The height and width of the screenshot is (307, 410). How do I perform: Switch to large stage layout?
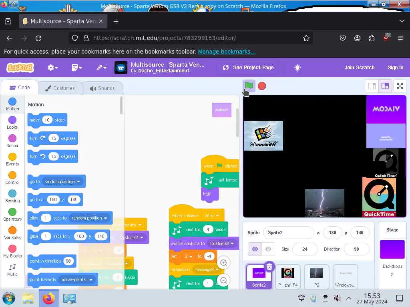(385, 86)
